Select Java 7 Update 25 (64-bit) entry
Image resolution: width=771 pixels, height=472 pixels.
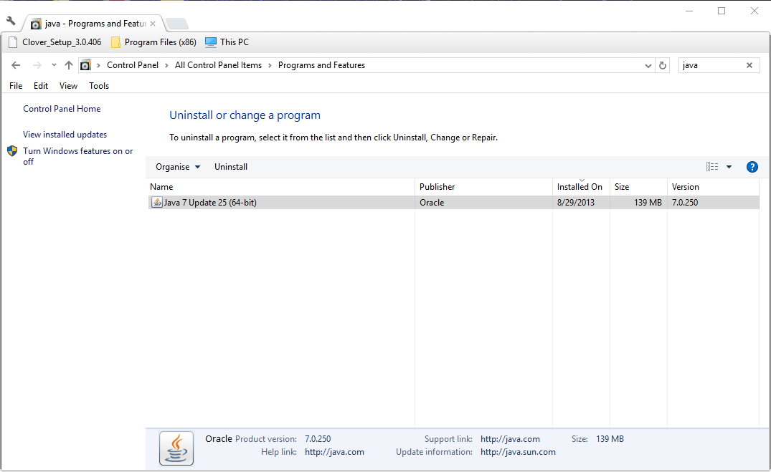point(210,203)
